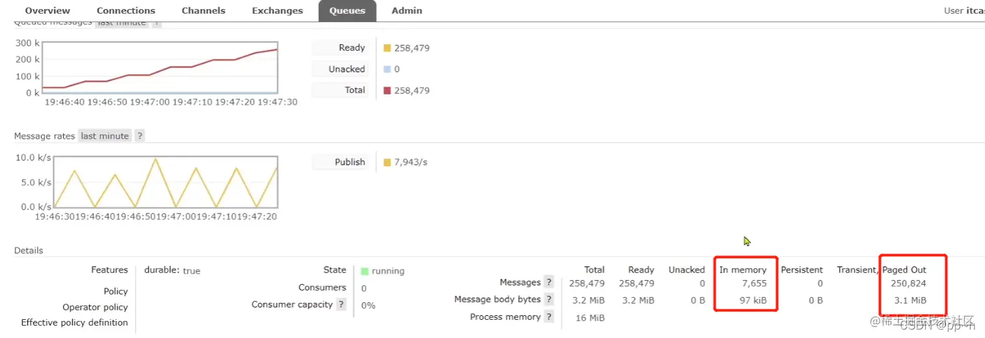Open help for Consumer capacity

[x=341, y=304]
